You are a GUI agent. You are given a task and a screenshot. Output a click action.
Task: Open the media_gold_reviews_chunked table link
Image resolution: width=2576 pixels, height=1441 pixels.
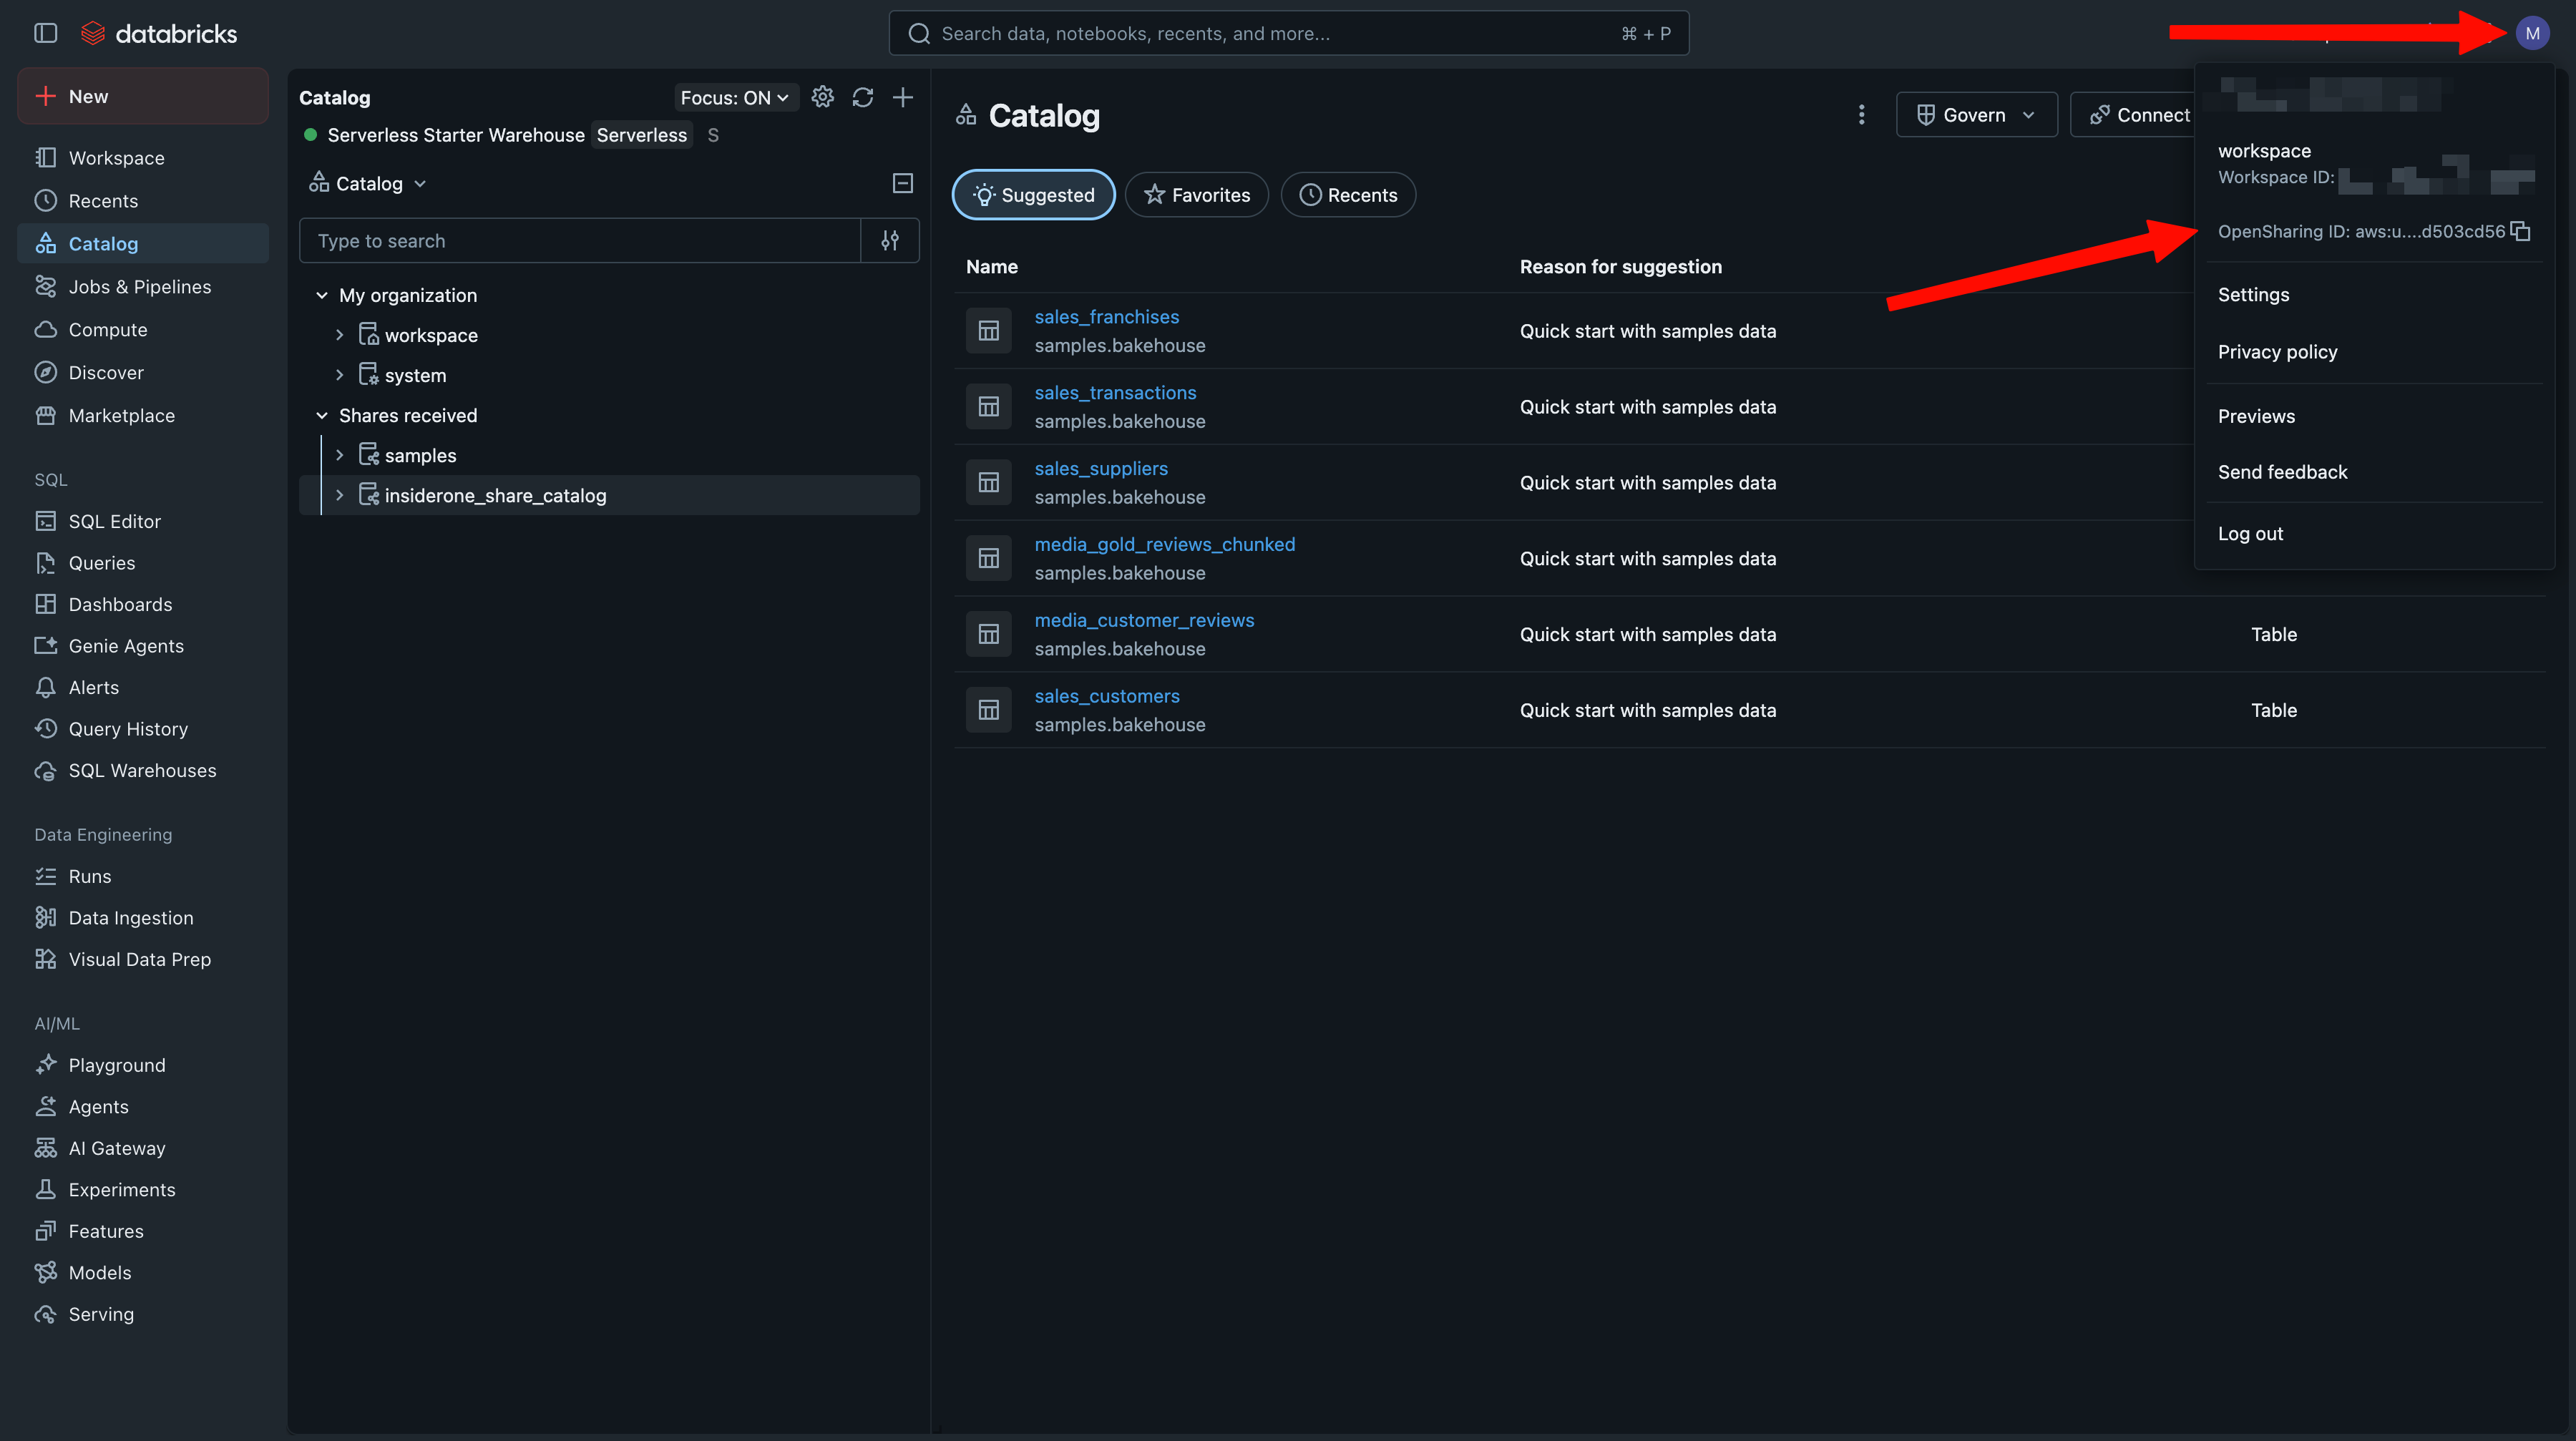click(1164, 544)
